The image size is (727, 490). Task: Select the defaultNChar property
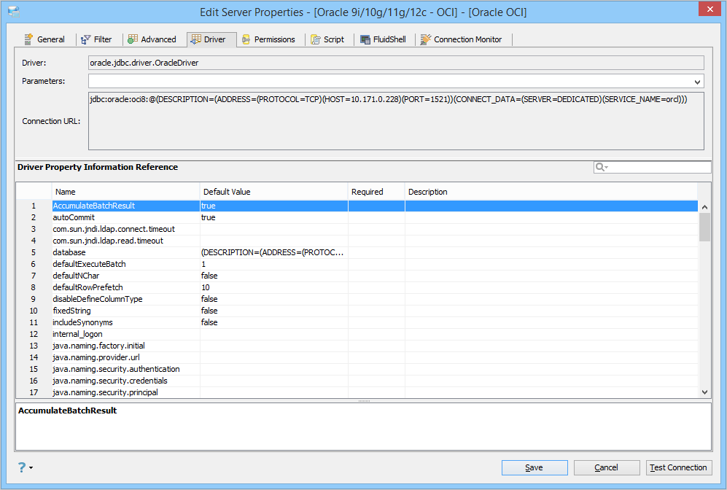pos(357,276)
